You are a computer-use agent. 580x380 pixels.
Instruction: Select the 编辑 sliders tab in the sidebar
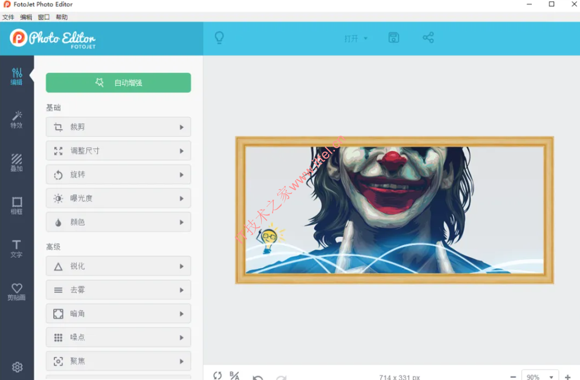click(x=17, y=77)
